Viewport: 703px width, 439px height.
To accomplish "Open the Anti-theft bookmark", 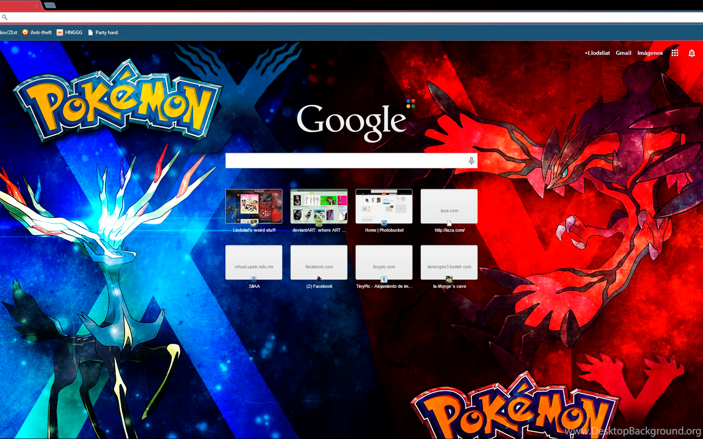I will (x=36, y=32).
